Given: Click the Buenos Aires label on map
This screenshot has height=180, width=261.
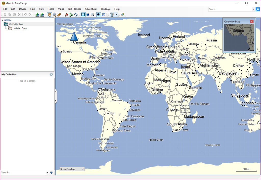Looking at the screenshot, I should pos(122,131).
